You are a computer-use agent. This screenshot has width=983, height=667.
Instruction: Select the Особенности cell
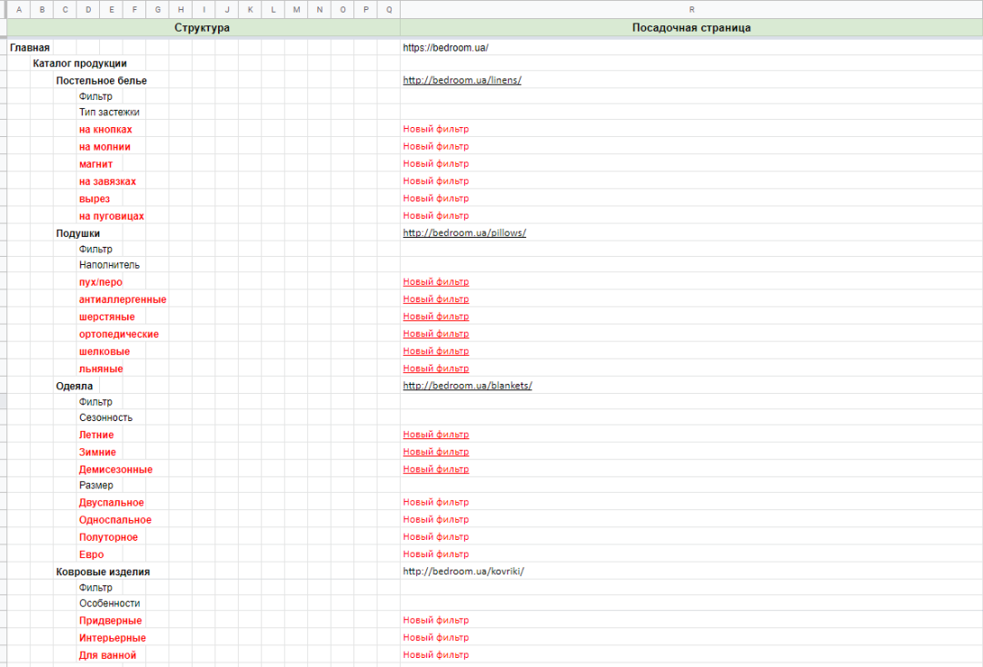(x=109, y=603)
